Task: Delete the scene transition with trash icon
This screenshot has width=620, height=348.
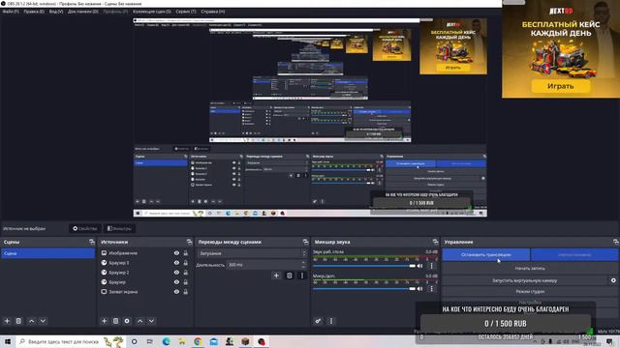Action: coord(290,275)
